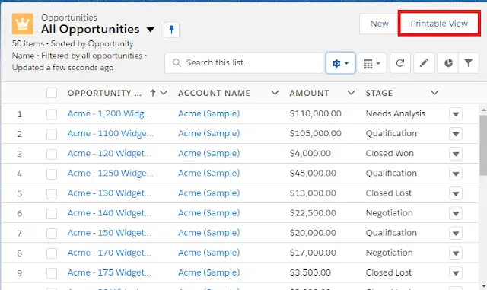Click the pencil edit list icon
Screen dimensions: 487x290
(424, 63)
